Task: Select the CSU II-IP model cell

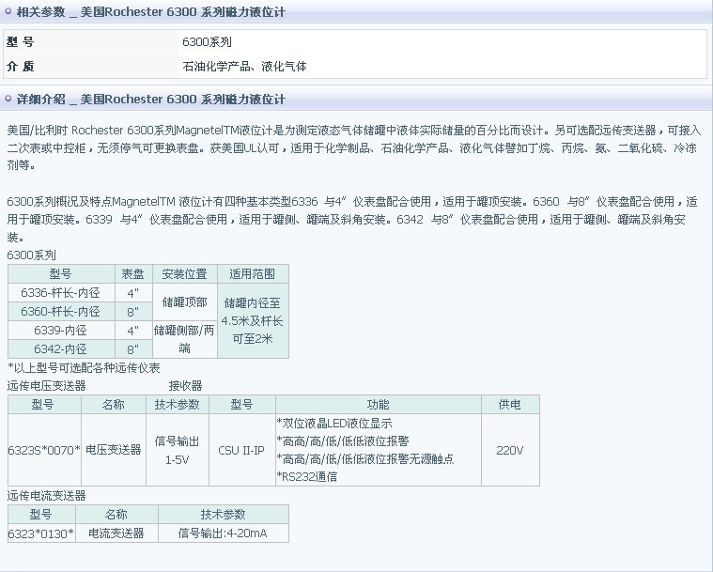Action: [x=242, y=450]
